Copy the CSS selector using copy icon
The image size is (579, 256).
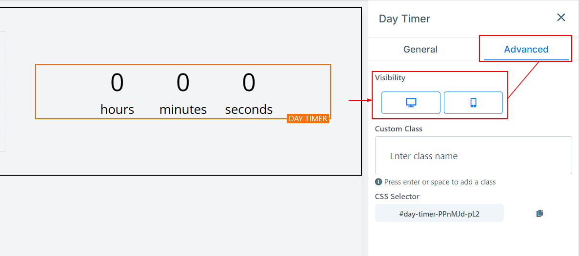point(539,214)
